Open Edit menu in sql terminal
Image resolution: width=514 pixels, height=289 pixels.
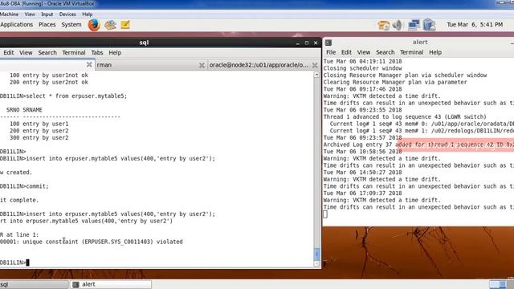pos(9,53)
